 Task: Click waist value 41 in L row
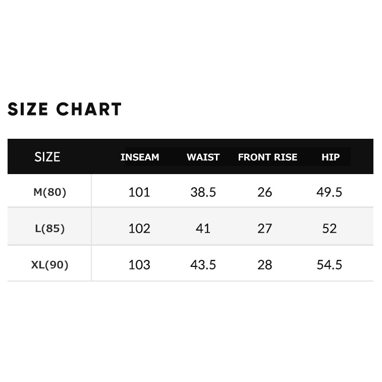coord(203,229)
